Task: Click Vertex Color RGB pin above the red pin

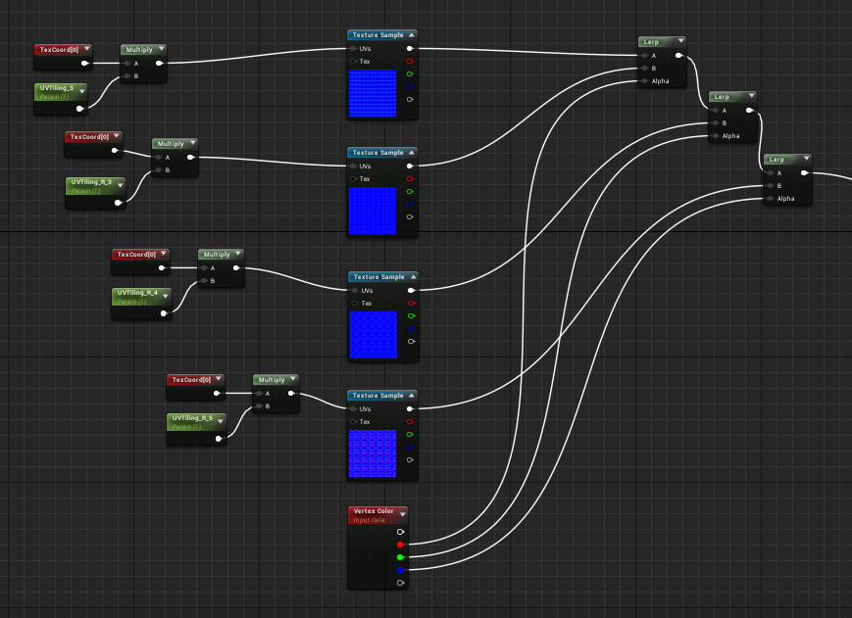Action: click(x=400, y=532)
